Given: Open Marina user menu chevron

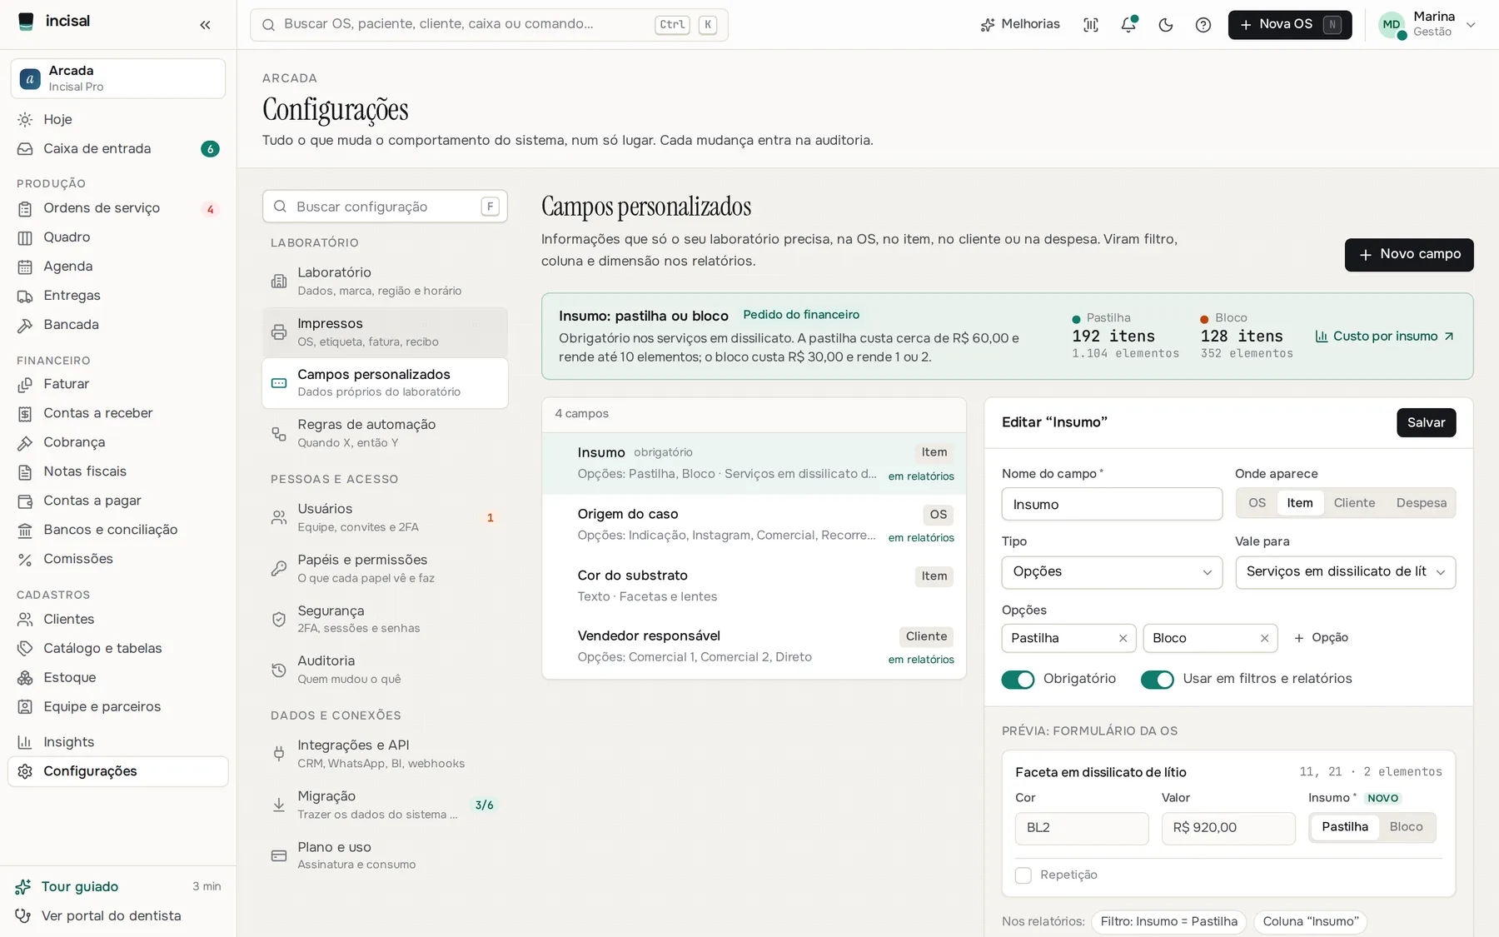Looking at the screenshot, I should tap(1471, 25).
